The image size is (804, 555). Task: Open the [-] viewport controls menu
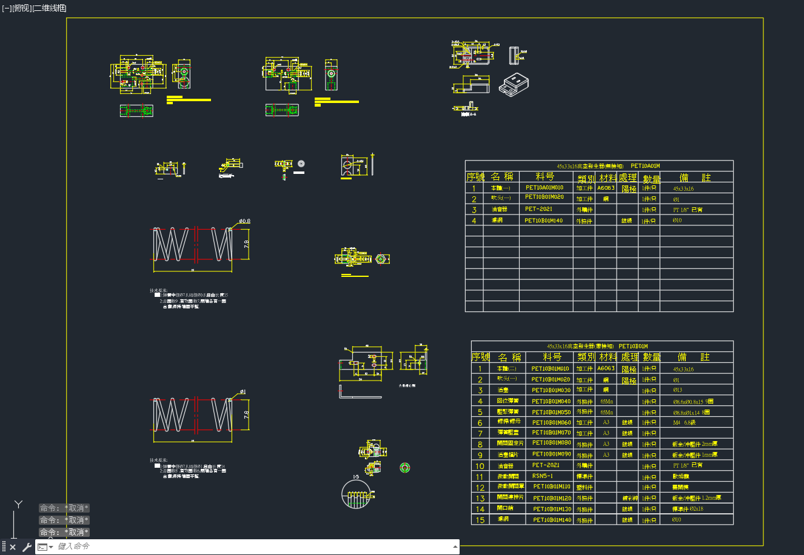(x=6, y=8)
